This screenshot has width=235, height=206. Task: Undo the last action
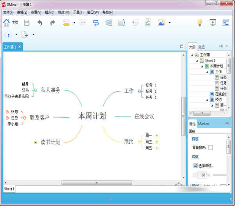click(40, 23)
